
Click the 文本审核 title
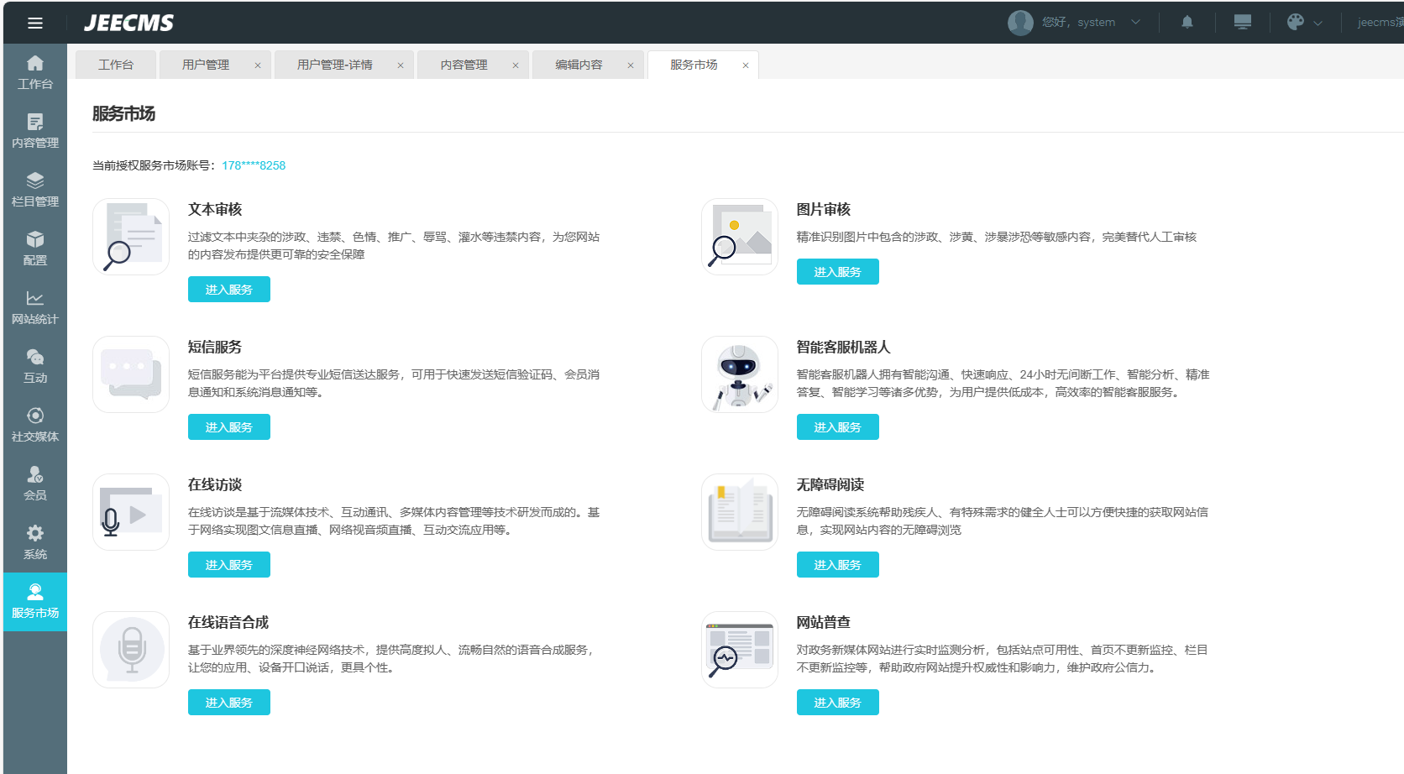215,209
